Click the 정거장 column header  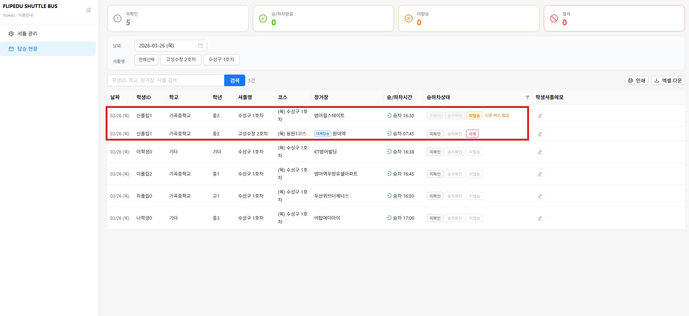pos(321,97)
